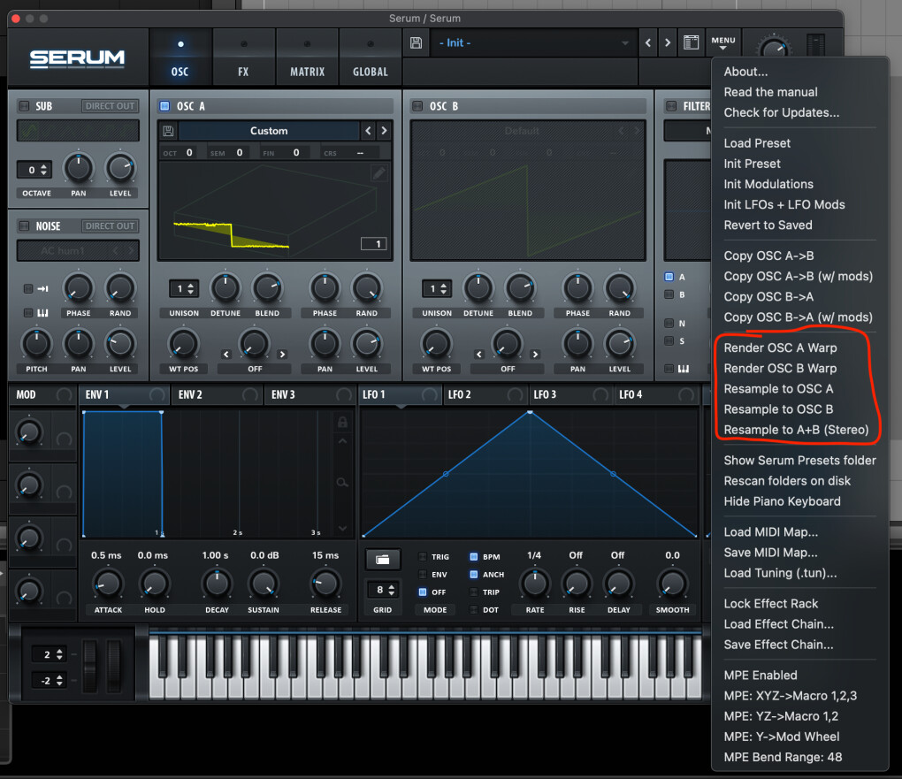Click the SUB Direct Out button

(x=111, y=106)
